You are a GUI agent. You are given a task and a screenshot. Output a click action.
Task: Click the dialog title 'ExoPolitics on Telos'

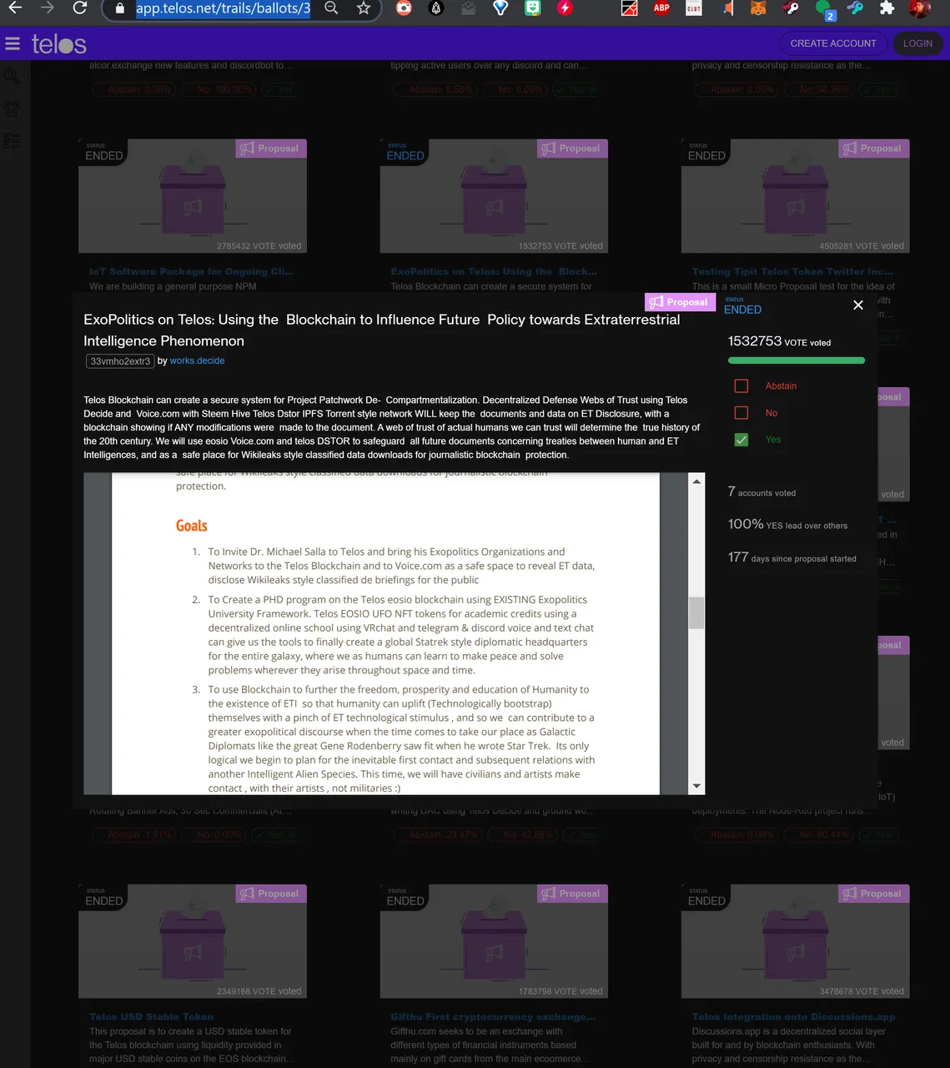coord(381,330)
